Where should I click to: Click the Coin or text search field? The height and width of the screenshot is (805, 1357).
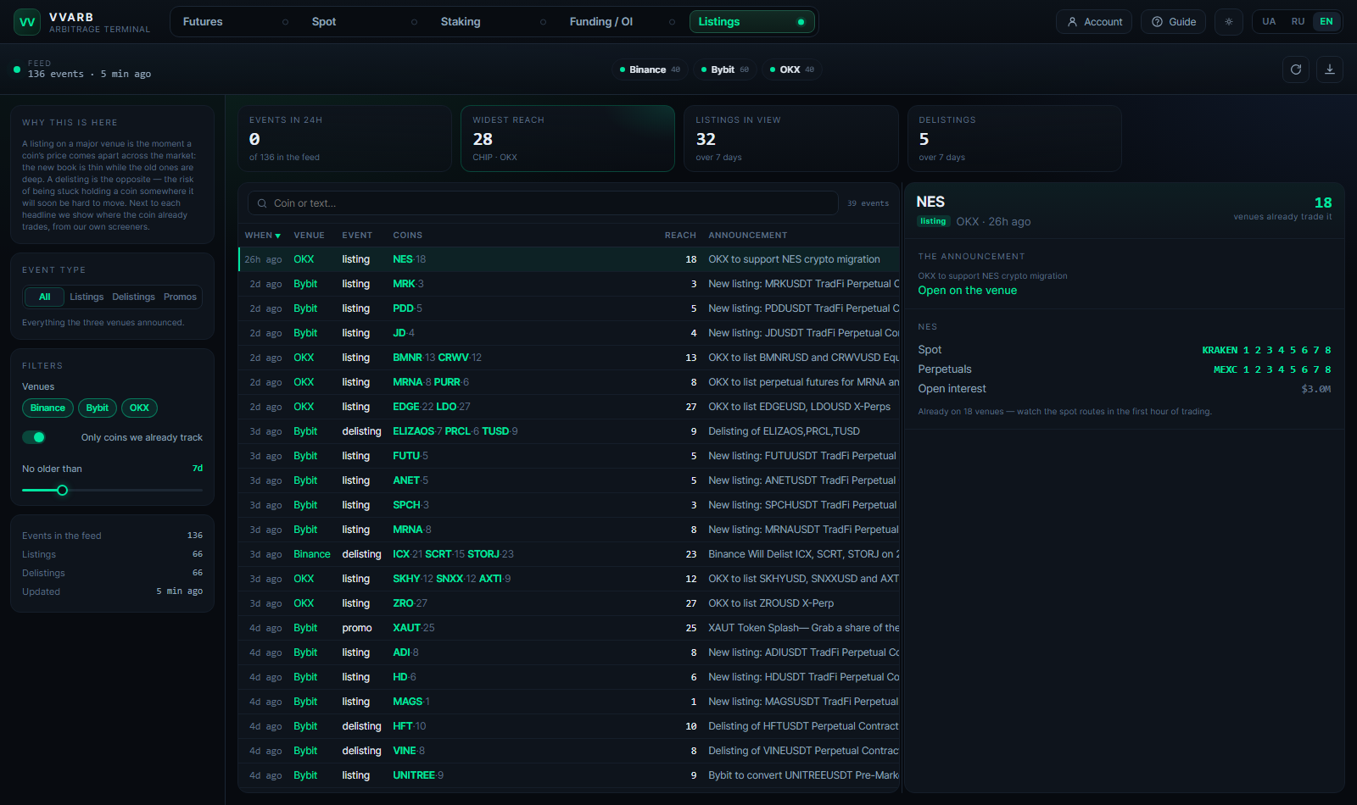pos(543,203)
